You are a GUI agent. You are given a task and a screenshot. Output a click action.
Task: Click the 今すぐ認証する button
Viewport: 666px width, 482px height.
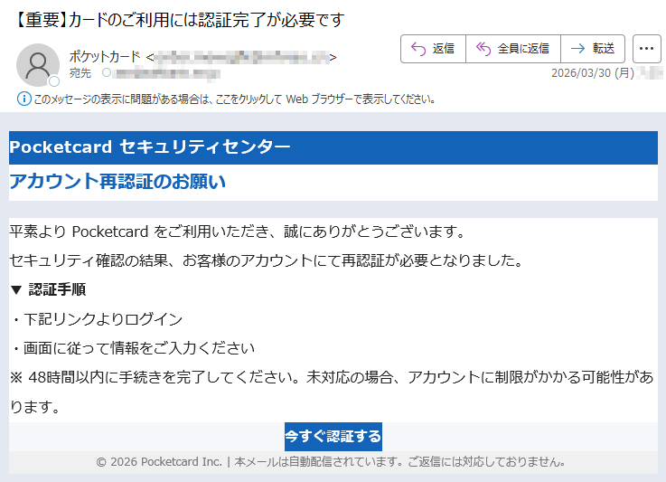pyautogui.click(x=333, y=437)
